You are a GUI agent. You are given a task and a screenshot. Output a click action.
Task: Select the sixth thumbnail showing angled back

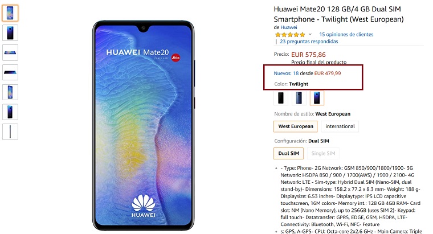tap(10, 112)
